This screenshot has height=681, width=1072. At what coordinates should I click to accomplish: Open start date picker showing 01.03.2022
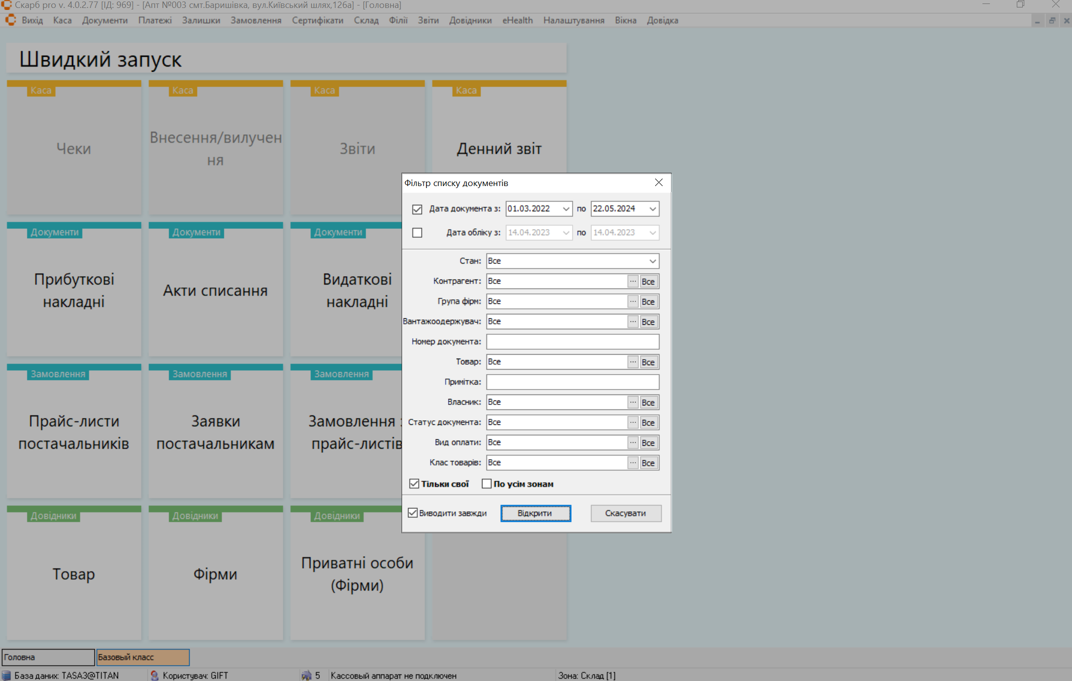pyautogui.click(x=566, y=209)
